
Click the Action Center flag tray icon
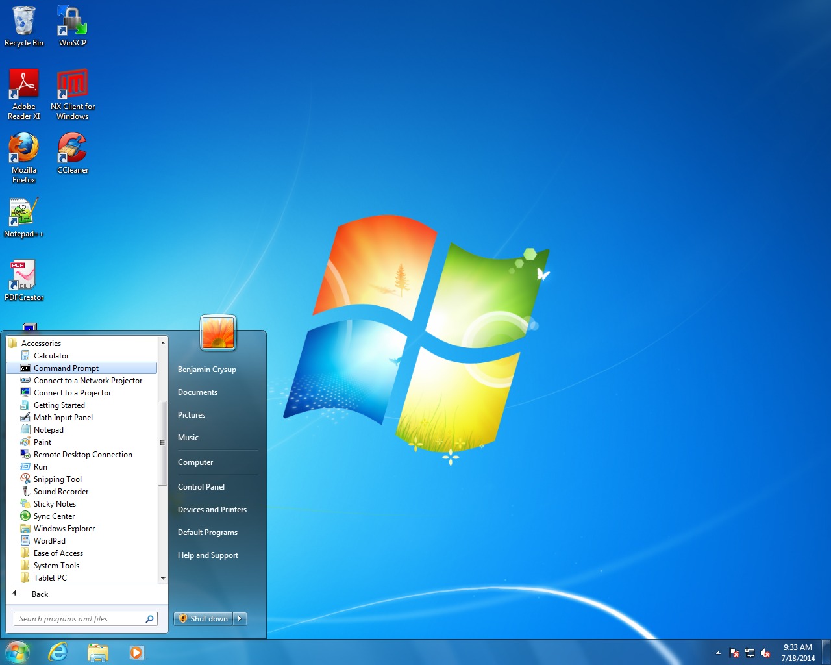click(734, 653)
